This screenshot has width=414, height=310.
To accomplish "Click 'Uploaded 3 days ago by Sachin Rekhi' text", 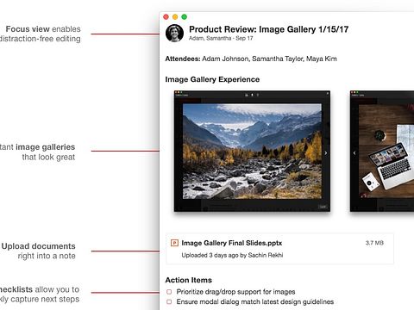I will coord(232,255).
